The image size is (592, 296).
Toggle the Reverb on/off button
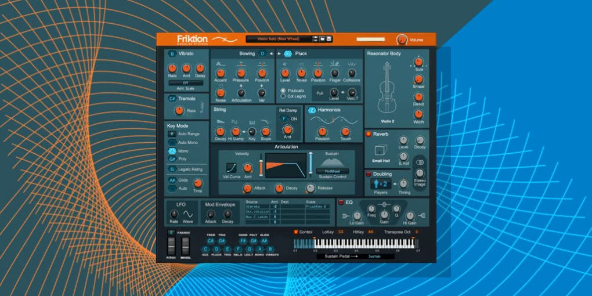(369, 134)
